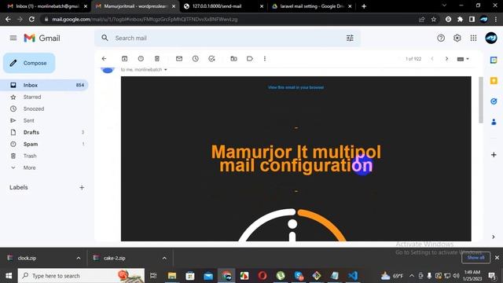Screen dimensions: 503x283
Task: Open the Google apps grid
Action: (473, 38)
